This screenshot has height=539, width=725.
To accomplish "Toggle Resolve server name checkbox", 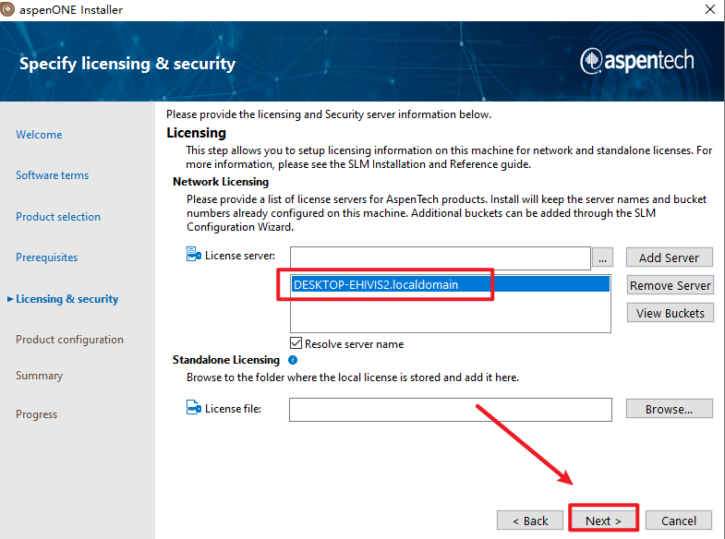I will (x=296, y=344).
